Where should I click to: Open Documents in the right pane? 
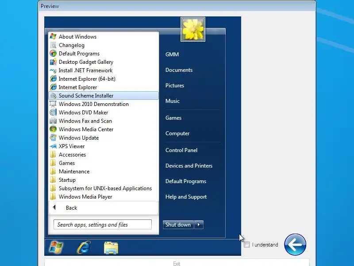tap(179, 70)
